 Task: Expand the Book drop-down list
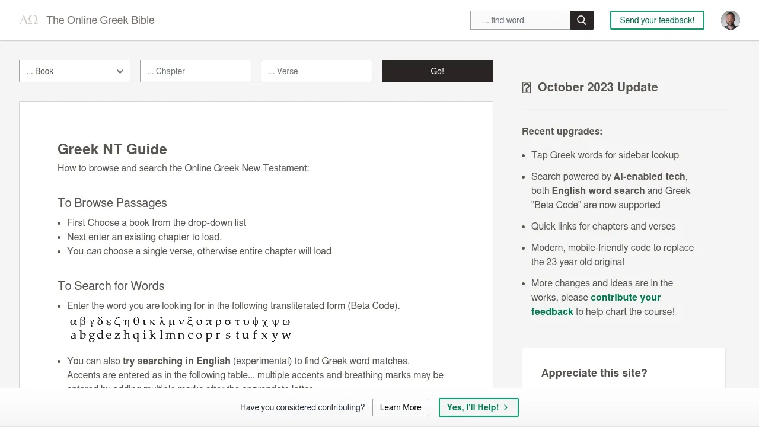pos(75,71)
